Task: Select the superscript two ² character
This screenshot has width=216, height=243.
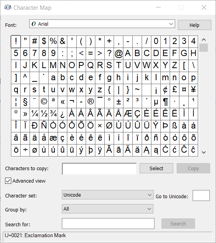Action: [128, 102]
